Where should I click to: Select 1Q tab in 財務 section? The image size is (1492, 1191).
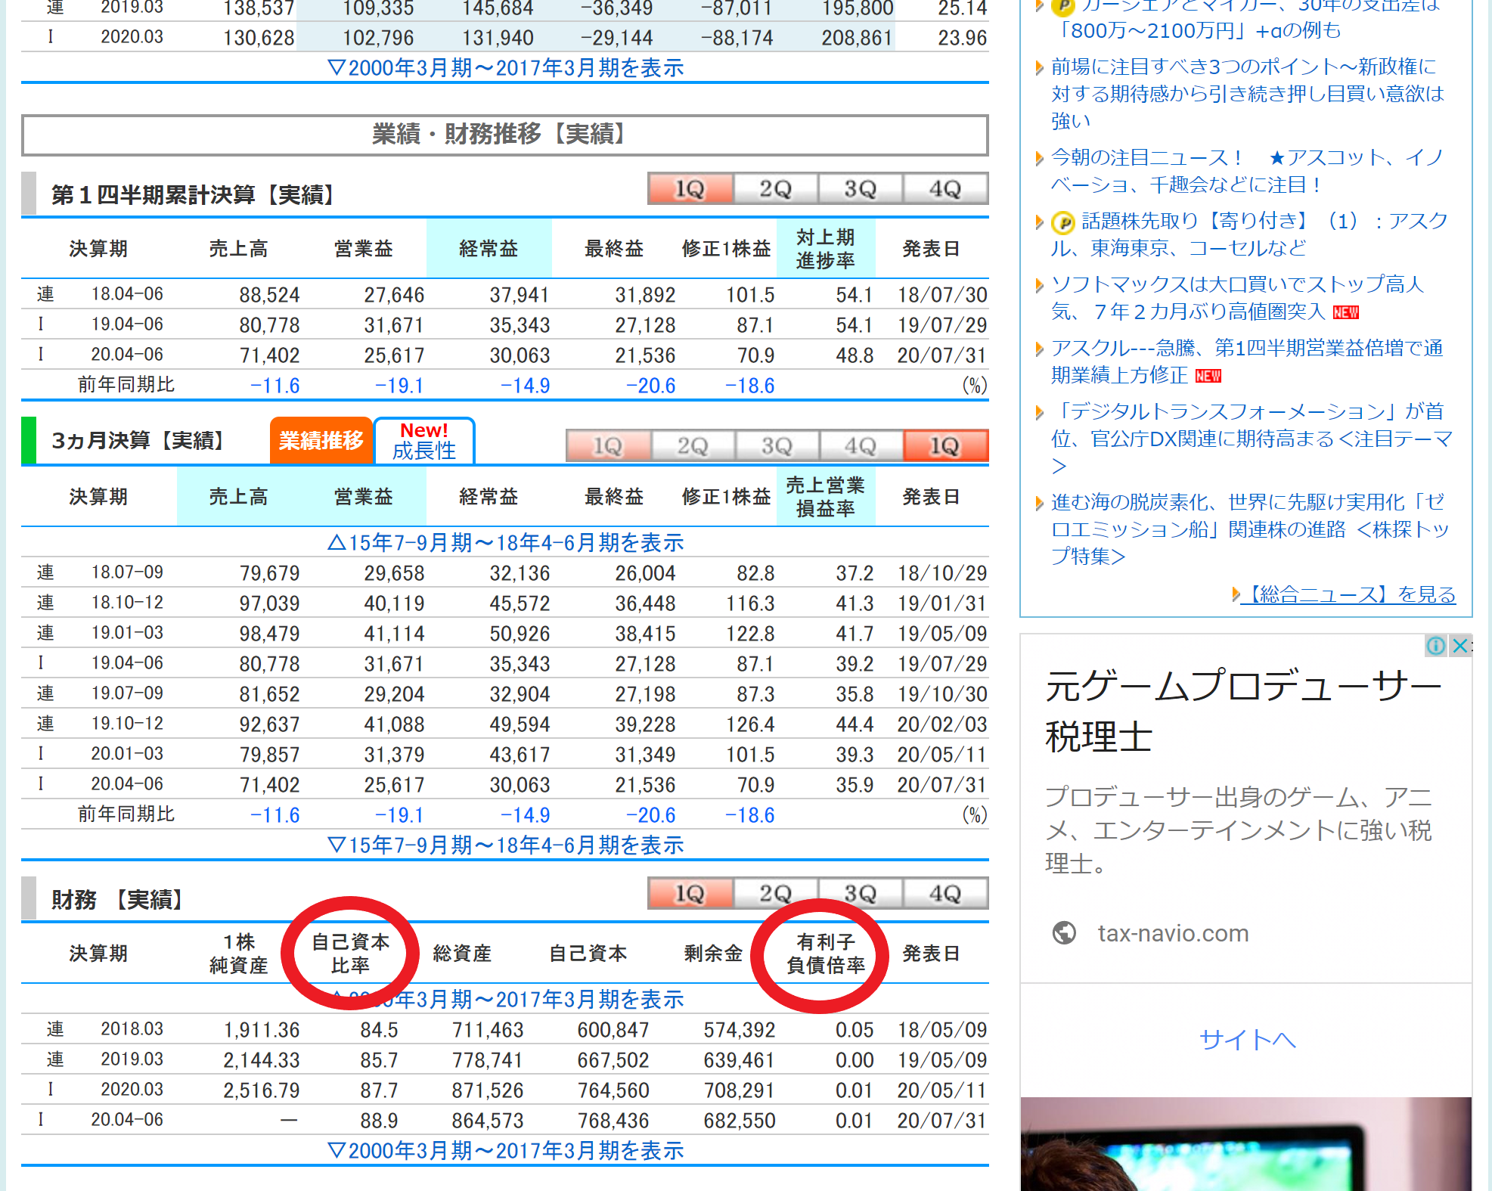(x=690, y=894)
